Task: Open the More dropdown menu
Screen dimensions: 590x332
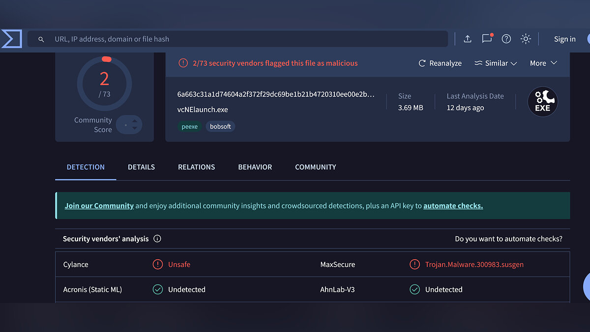Action: coord(543,63)
